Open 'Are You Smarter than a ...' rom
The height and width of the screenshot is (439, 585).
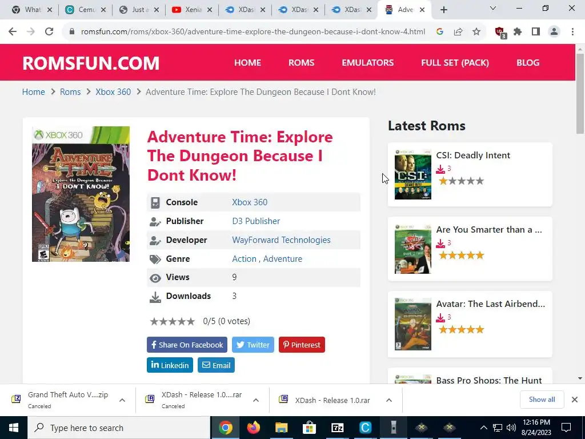[x=489, y=230]
